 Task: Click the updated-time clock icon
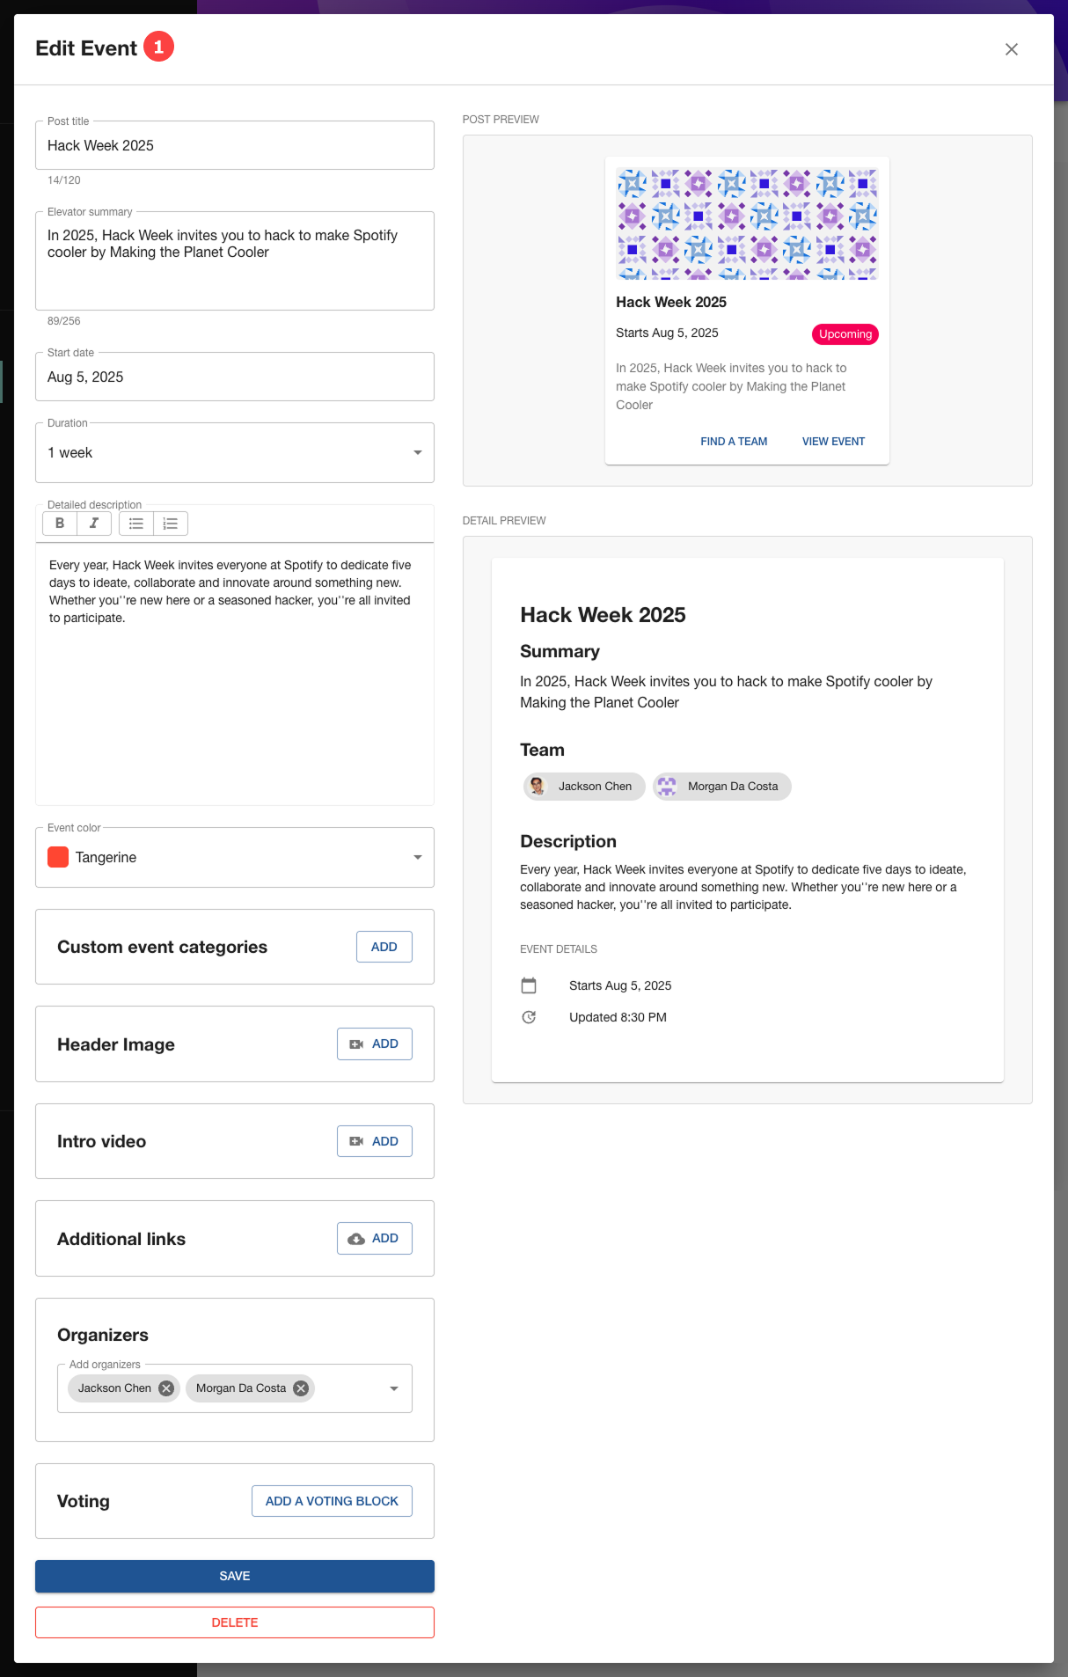click(x=529, y=1017)
